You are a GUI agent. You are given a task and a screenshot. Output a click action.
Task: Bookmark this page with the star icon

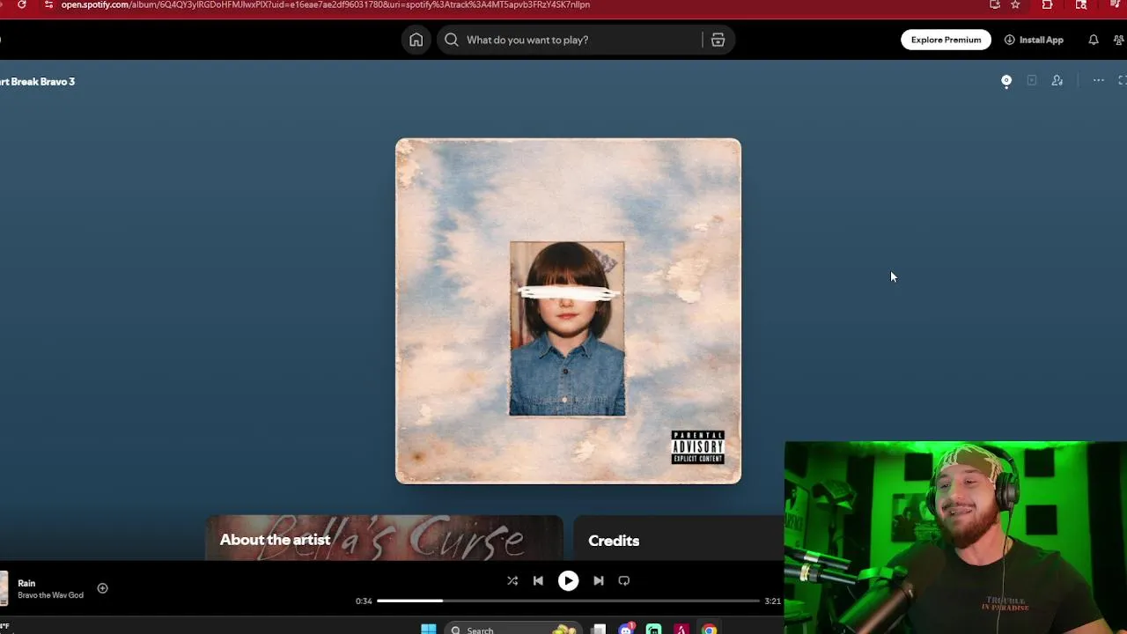1015,4
